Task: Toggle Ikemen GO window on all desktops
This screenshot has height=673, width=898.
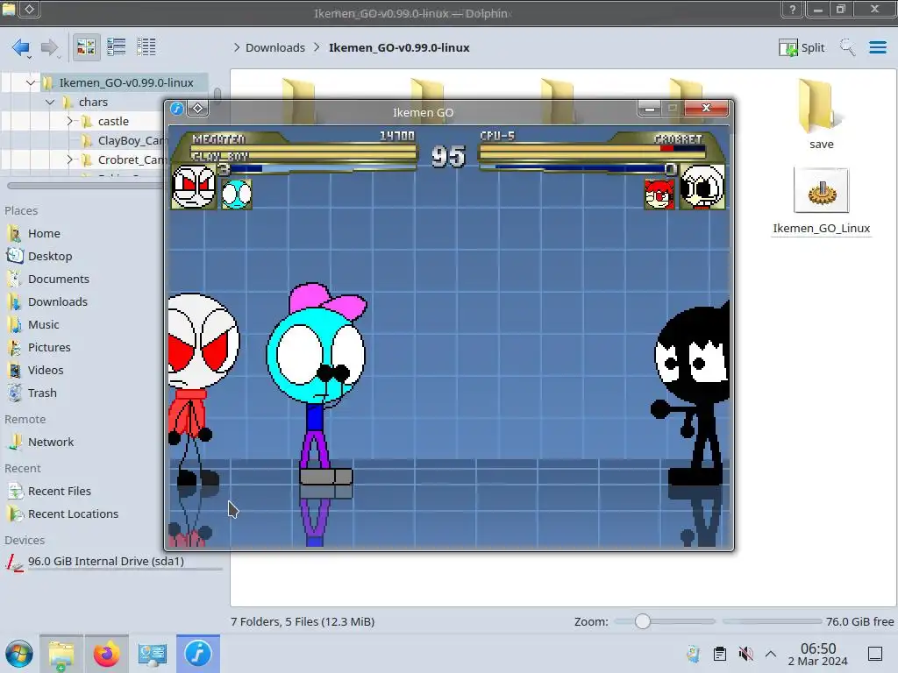Action: tap(197, 108)
